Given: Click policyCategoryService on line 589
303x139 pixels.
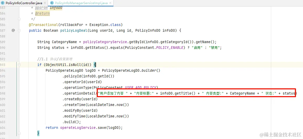Looking at the screenshot, I should pyautogui.click(x=105, y=42).
